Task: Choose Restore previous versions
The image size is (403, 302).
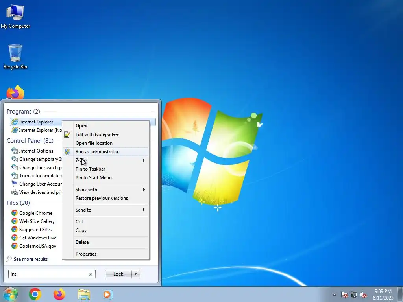Action: click(105, 198)
